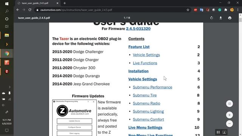This screenshot has height=136, width=242.
Task: Pause the screen recording
Action: coord(218,132)
